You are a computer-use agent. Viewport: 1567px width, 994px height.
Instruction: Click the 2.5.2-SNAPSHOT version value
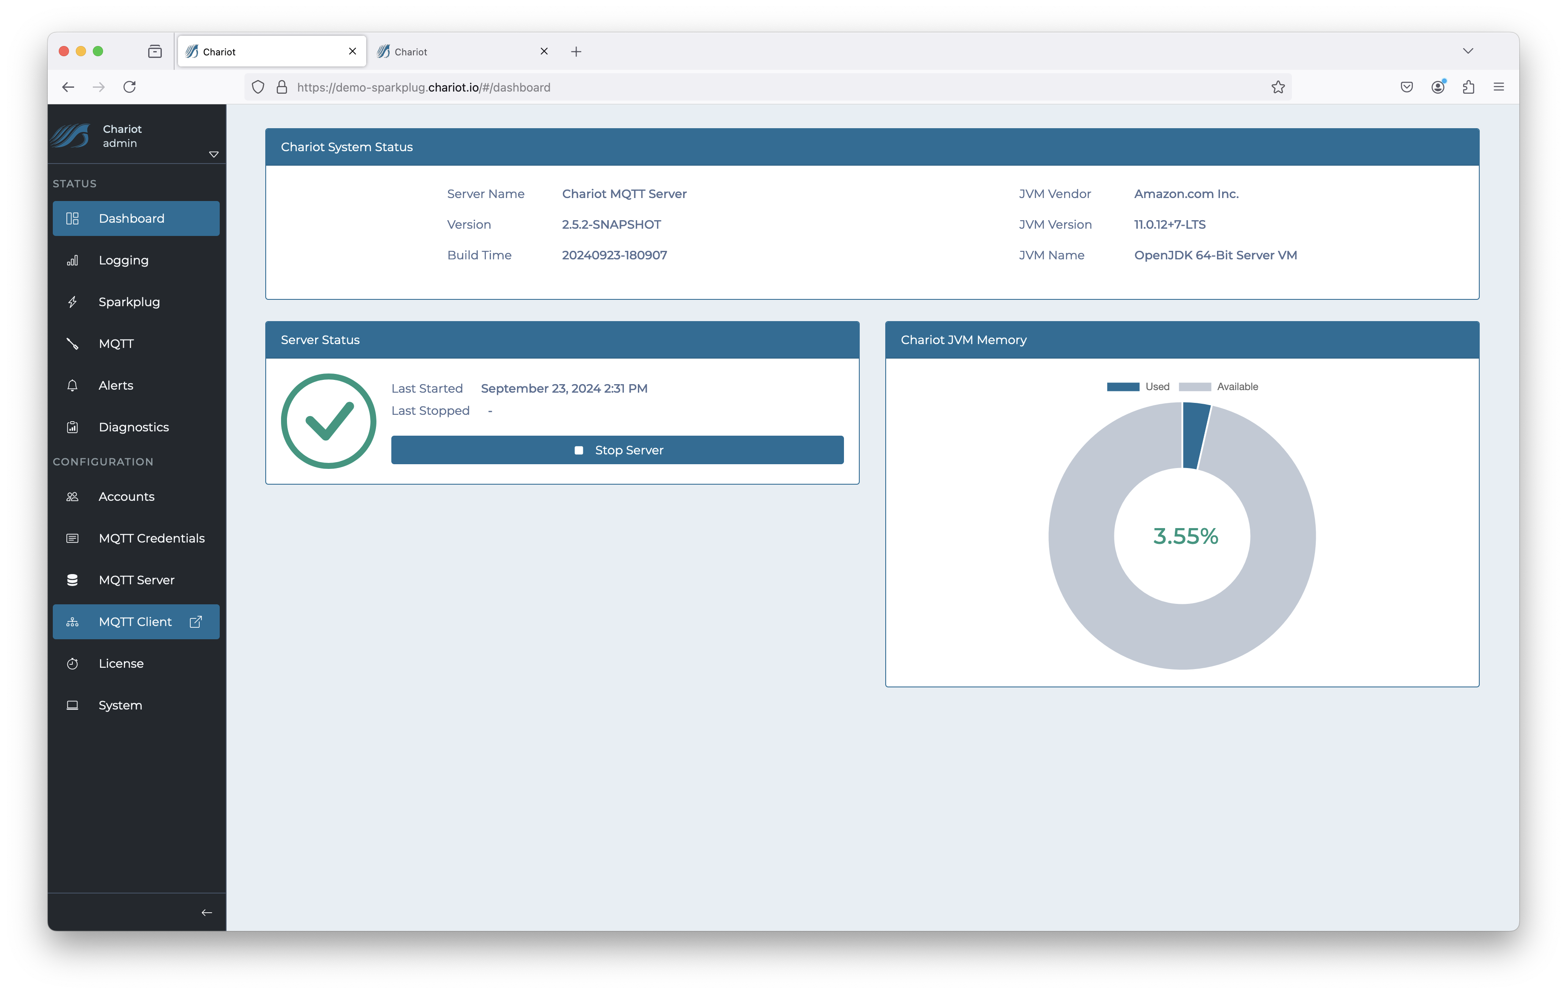(x=611, y=224)
